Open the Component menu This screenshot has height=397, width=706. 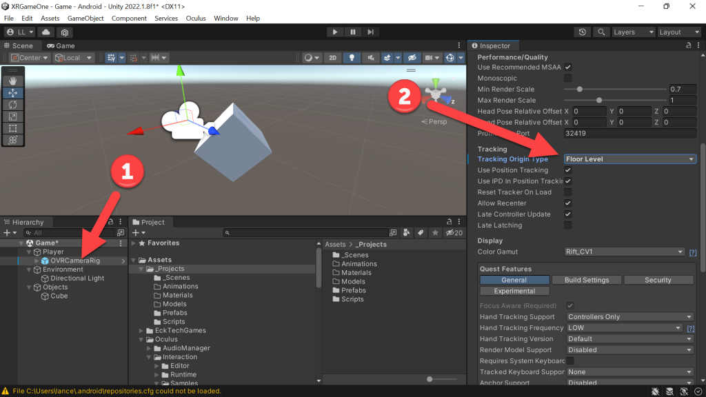click(x=129, y=19)
